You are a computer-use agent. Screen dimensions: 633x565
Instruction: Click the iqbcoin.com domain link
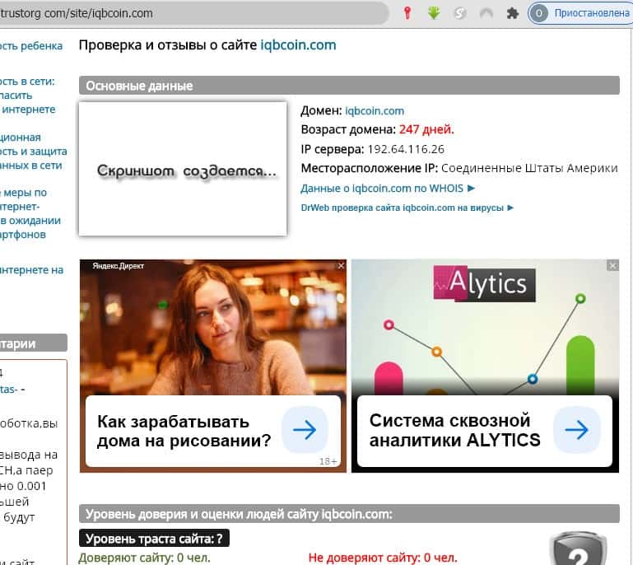(x=375, y=110)
